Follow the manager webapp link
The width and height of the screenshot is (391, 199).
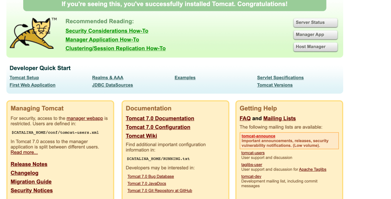point(85,118)
